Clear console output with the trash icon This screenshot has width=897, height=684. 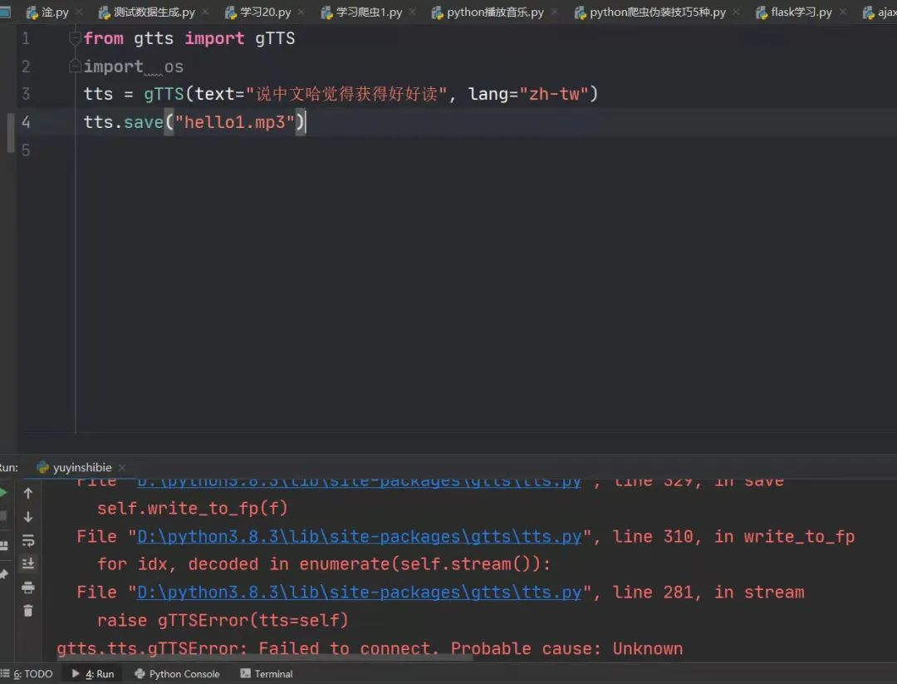[x=28, y=611]
